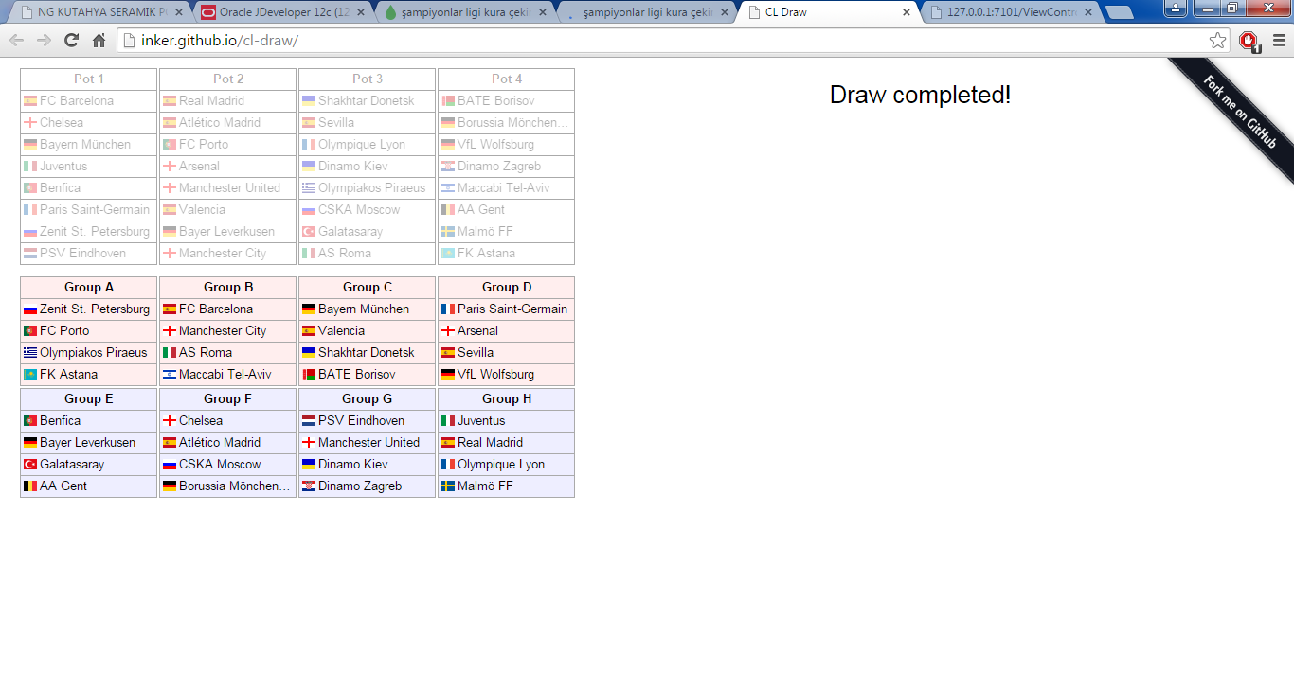Close the NG KUTAHYA SERAMIK tab

179,13
